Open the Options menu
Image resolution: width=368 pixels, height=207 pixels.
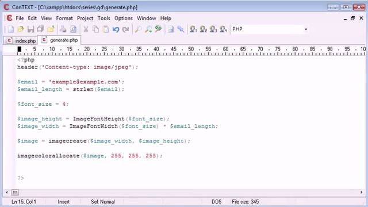pos(124,18)
